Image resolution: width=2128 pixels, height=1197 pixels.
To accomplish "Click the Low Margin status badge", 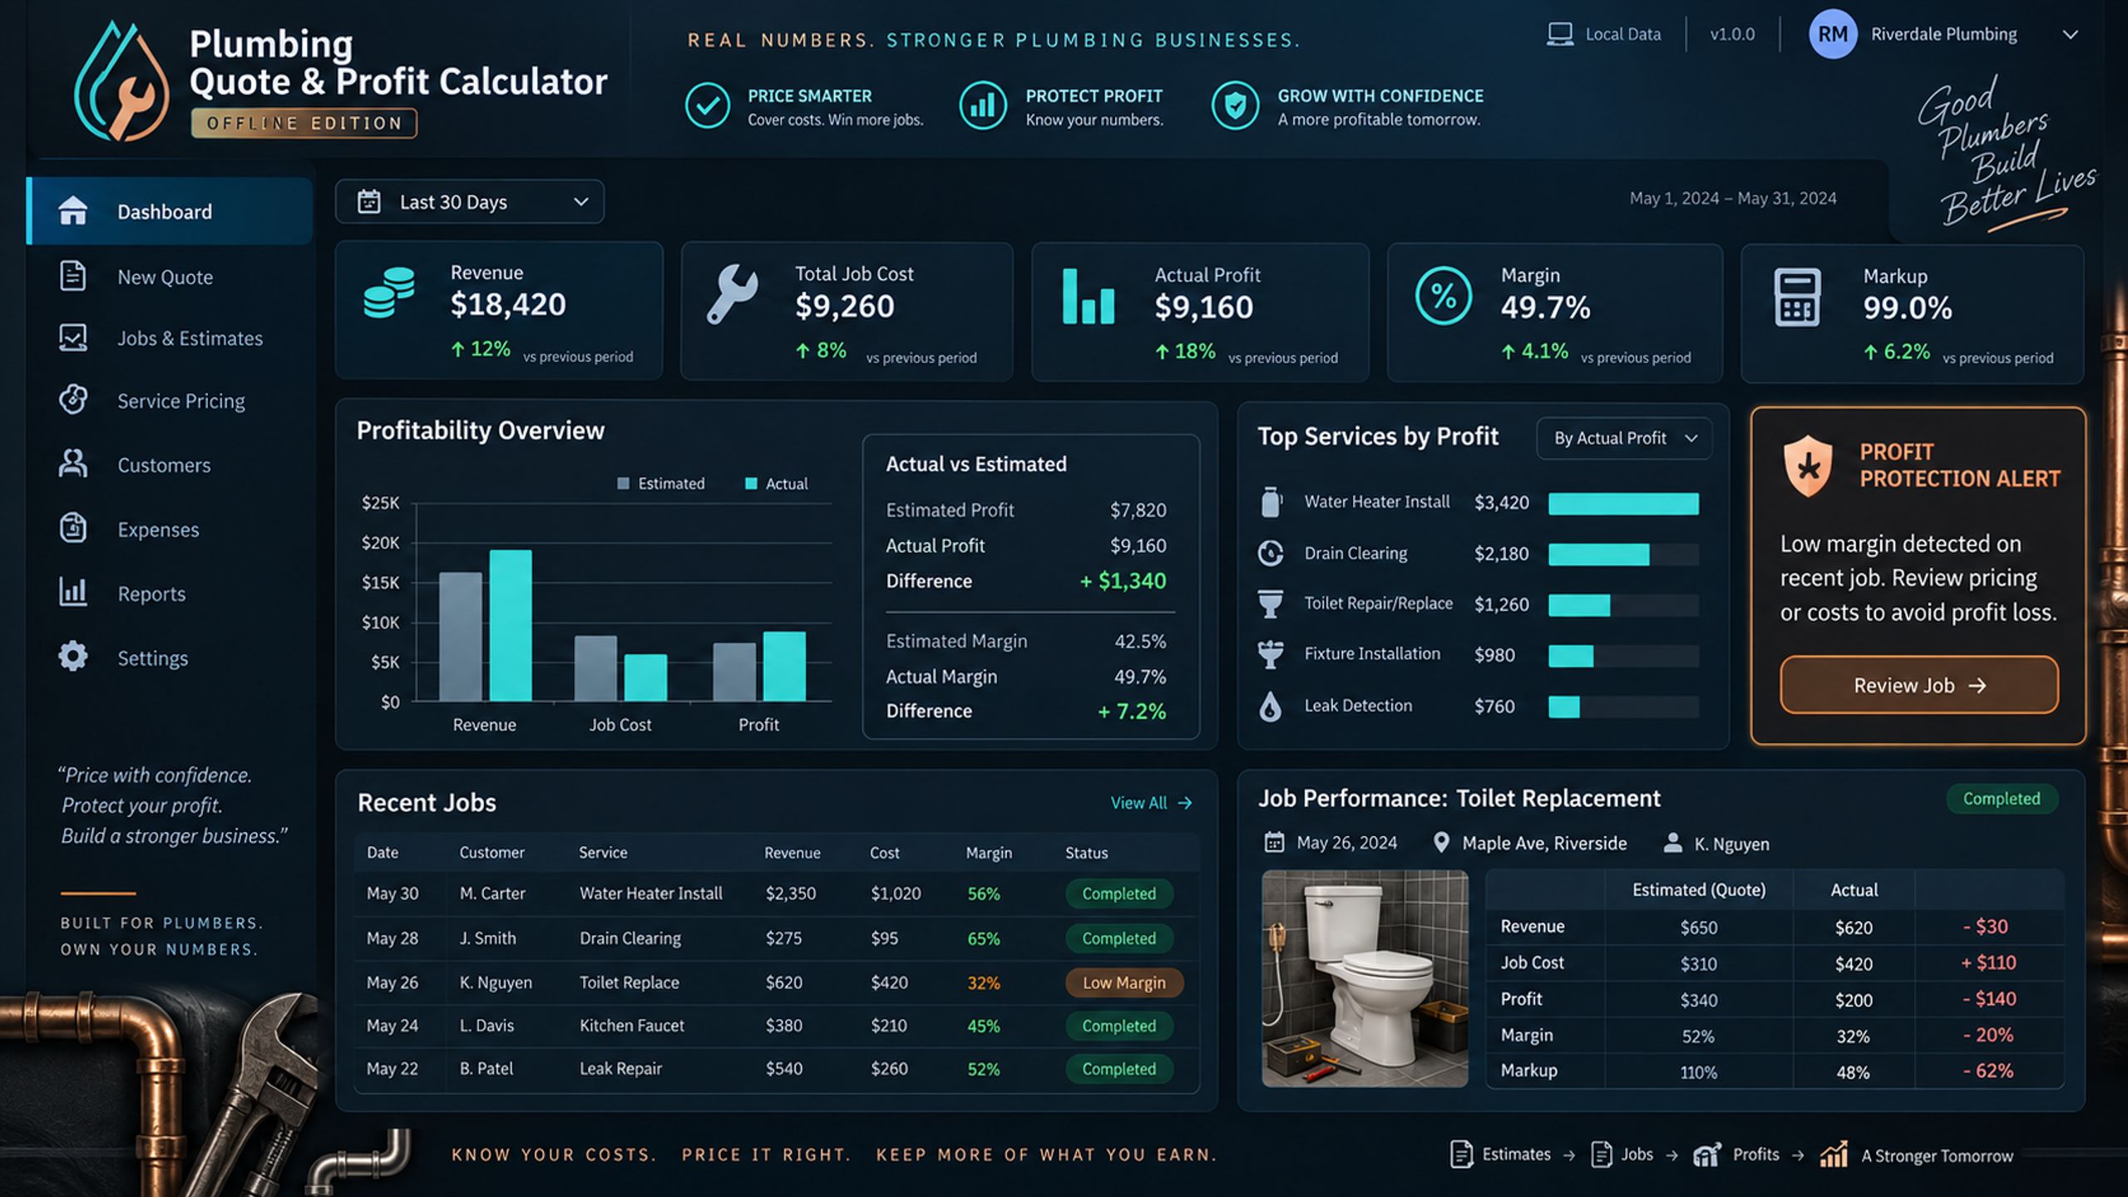I will (x=1124, y=983).
